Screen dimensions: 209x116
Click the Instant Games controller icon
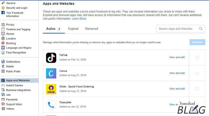click(x=3, y=85)
